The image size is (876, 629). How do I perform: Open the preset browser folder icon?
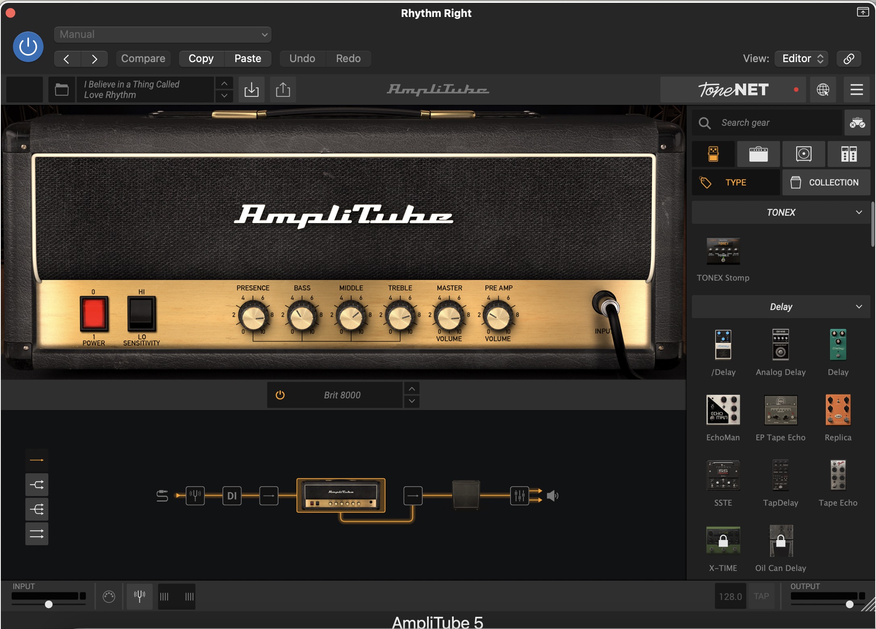tap(62, 90)
